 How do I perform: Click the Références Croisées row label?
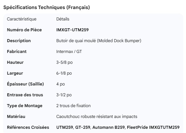click(28, 127)
